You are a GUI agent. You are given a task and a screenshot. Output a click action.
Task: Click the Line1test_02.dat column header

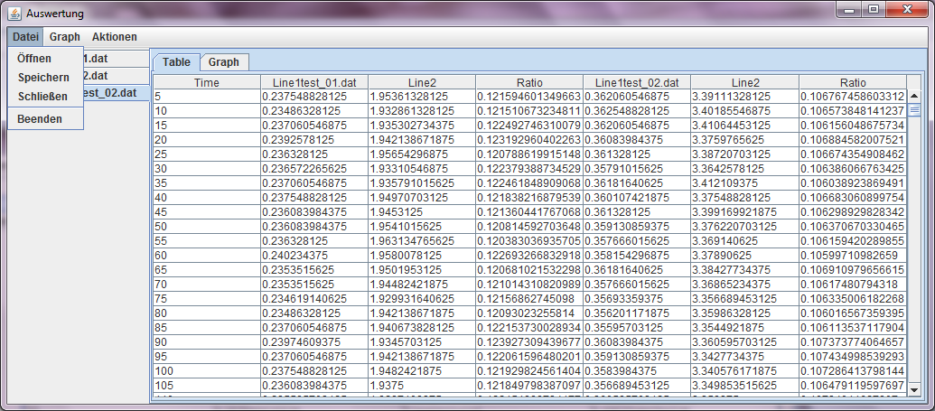637,82
